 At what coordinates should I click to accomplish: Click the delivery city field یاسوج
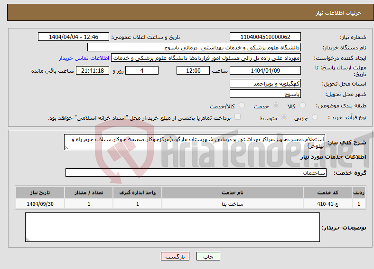pos(265,94)
